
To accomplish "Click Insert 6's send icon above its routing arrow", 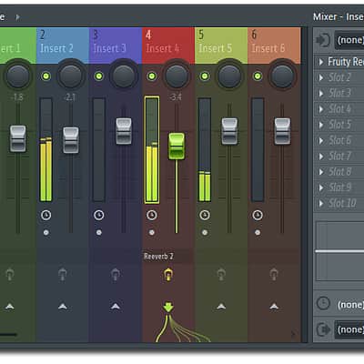I will (274, 275).
